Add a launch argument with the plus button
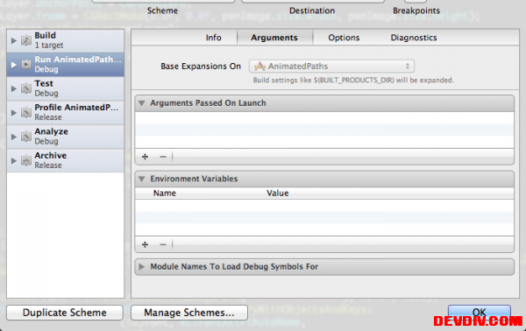This screenshot has width=526, height=331. [x=145, y=157]
